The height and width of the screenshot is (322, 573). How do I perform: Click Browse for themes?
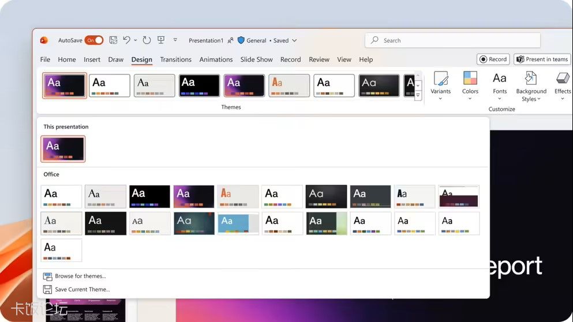coord(80,276)
